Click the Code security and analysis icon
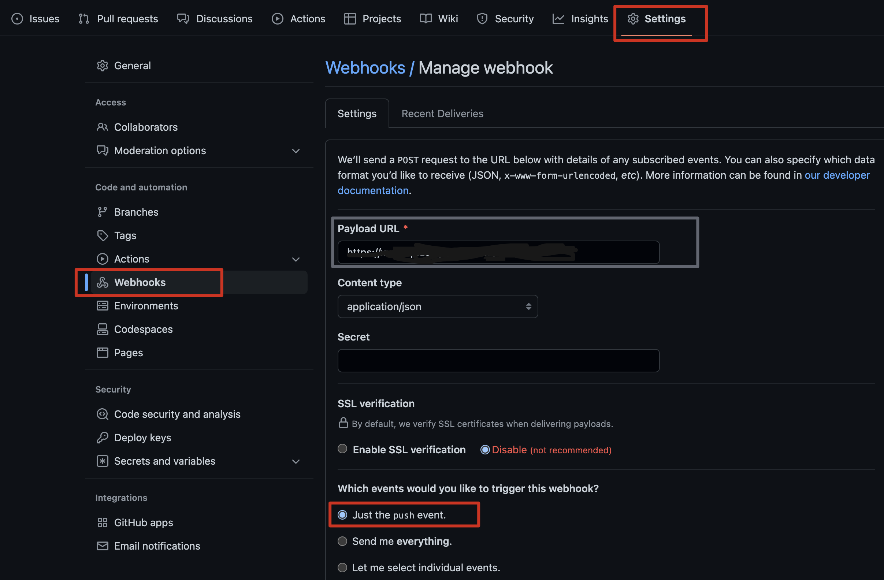 coord(103,414)
